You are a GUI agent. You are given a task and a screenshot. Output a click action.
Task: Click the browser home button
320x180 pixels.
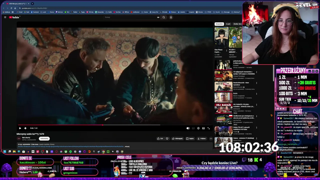click(x=15, y=8)
